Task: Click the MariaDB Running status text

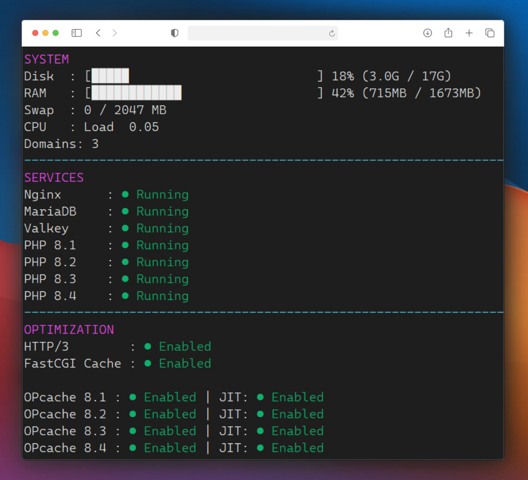Action: pyautogui.click(x=162, y=212)
